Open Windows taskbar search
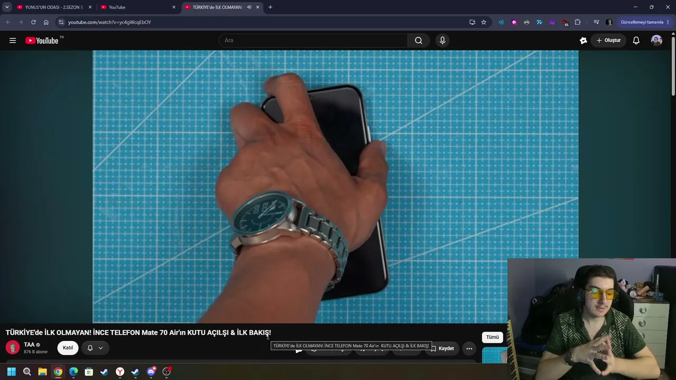Viewport: 676px width, 380px height. (x=27, y=372)
